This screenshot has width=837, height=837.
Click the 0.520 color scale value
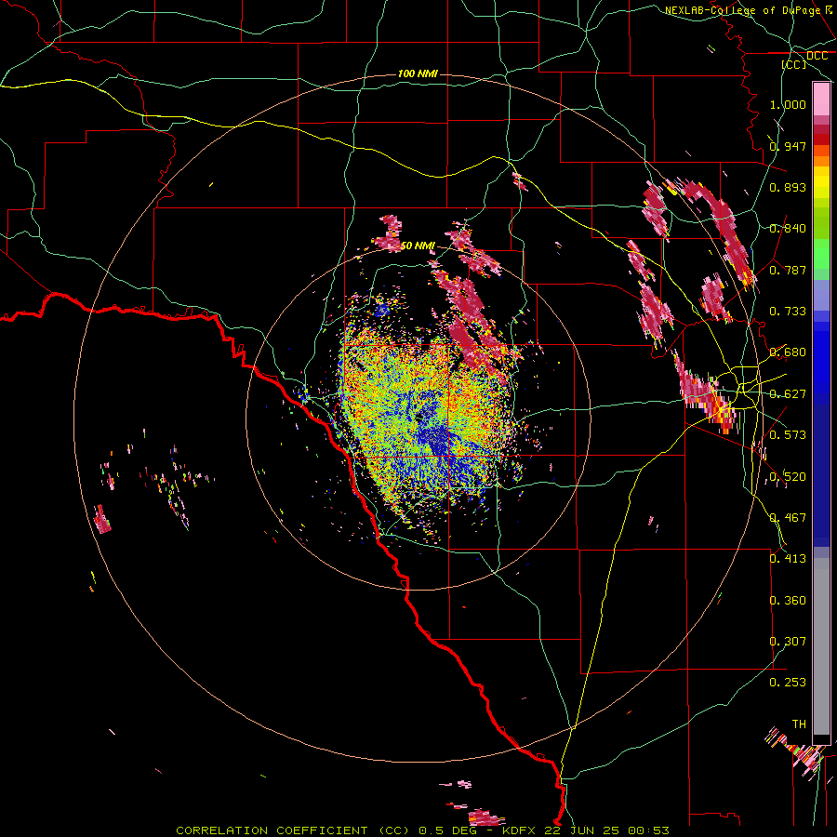point(788,477)
